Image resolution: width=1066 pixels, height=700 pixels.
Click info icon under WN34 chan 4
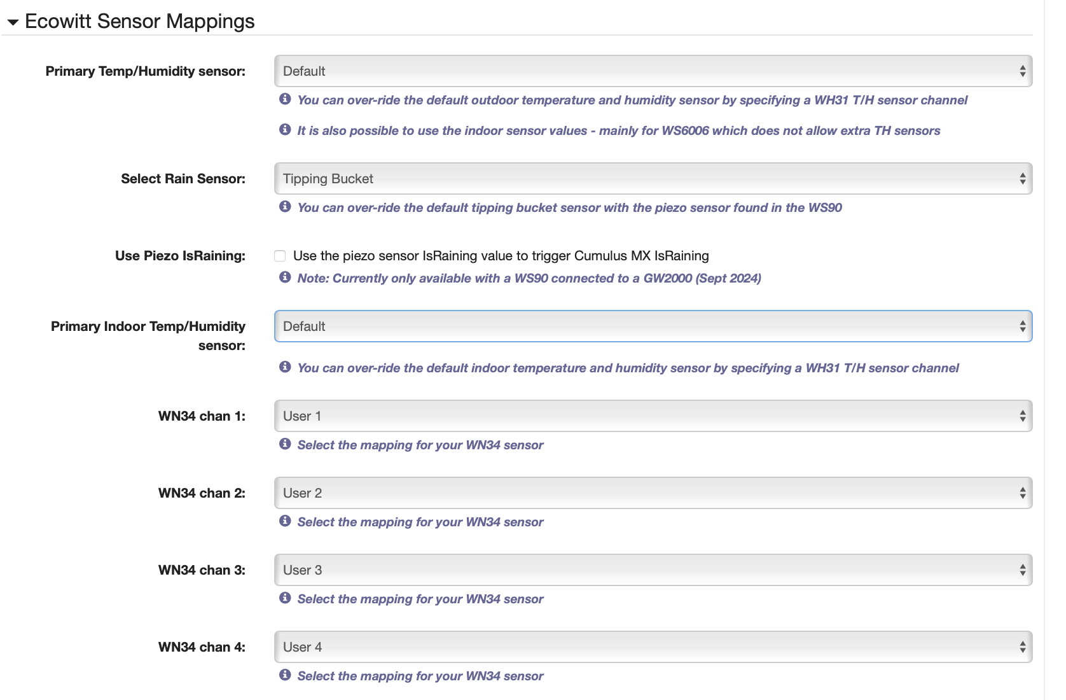pyautogui.click(x=285, y=675)
